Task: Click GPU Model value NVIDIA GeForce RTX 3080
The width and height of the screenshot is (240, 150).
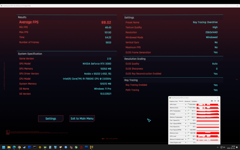Action: 97,64
